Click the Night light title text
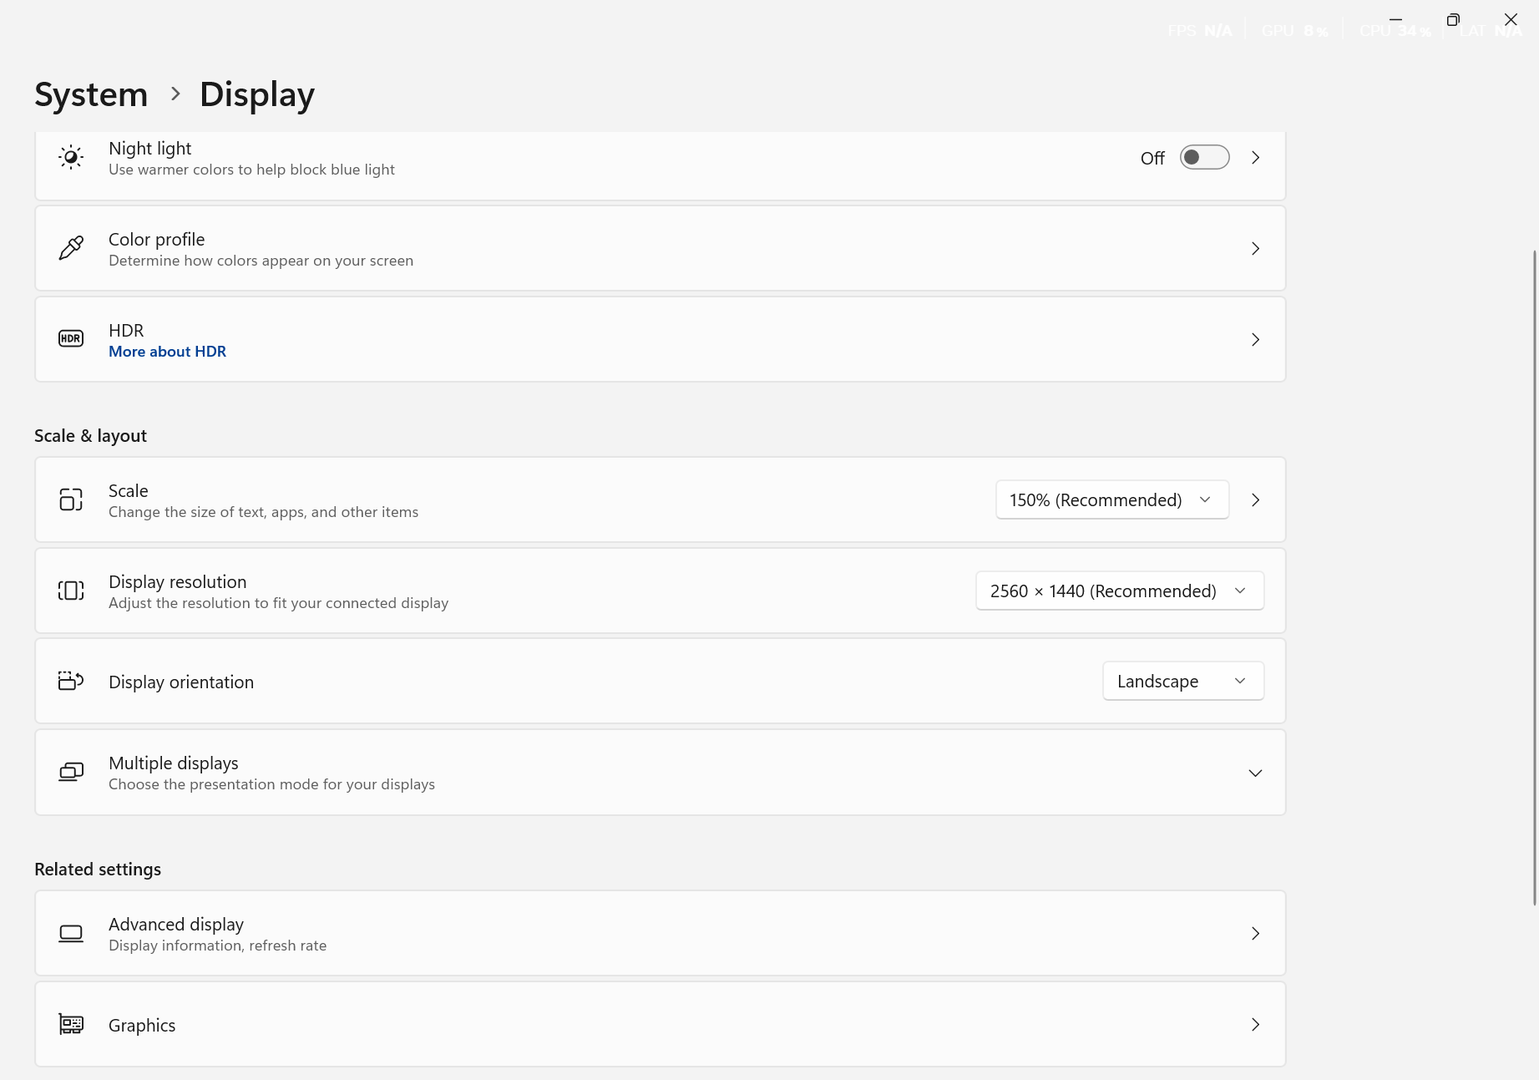 [x=150, y=148]
